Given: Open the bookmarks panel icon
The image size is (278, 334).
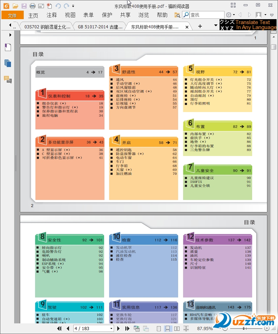Looking at the screenshot, I should pos(8,47).
